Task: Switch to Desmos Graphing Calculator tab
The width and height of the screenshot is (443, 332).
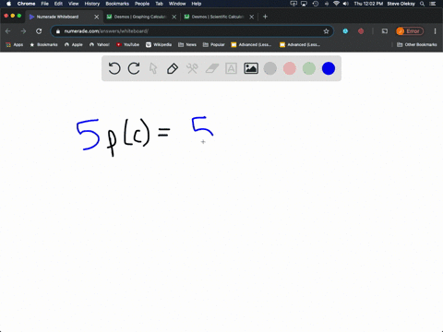Action: tap(140, 17)
